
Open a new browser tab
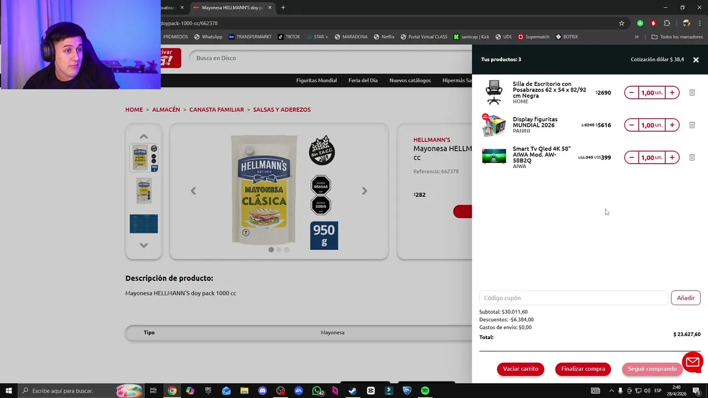tap(283, 8)
